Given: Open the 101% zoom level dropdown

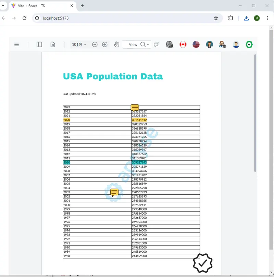Looking at the screenshot, I should (x=79, y=44).
